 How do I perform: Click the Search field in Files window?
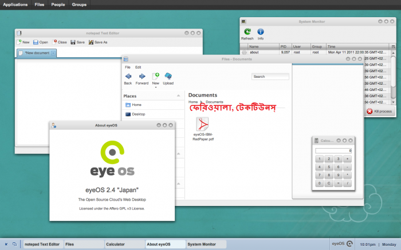pyautogui.click(x=270, y=77)
